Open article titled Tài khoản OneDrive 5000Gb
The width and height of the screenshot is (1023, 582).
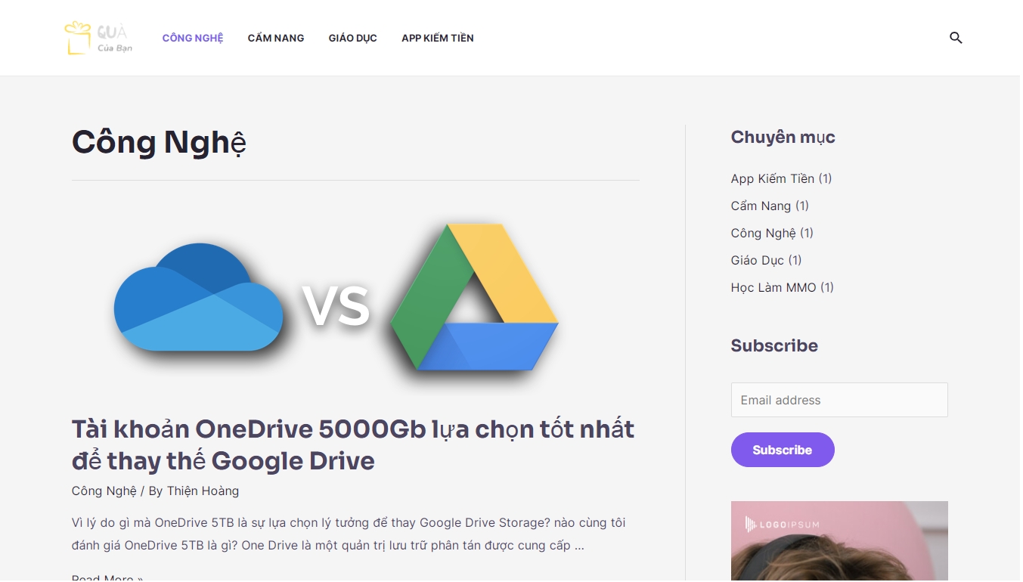tap(353, 444)
